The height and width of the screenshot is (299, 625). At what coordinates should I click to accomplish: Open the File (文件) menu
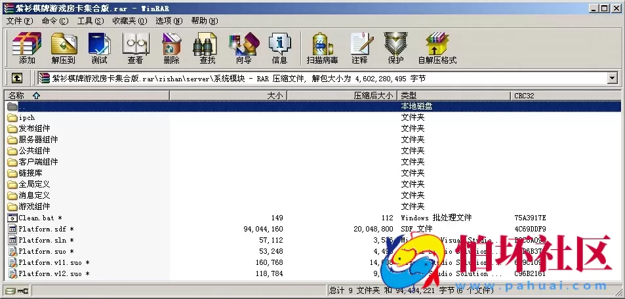click(x=20, y=21)
